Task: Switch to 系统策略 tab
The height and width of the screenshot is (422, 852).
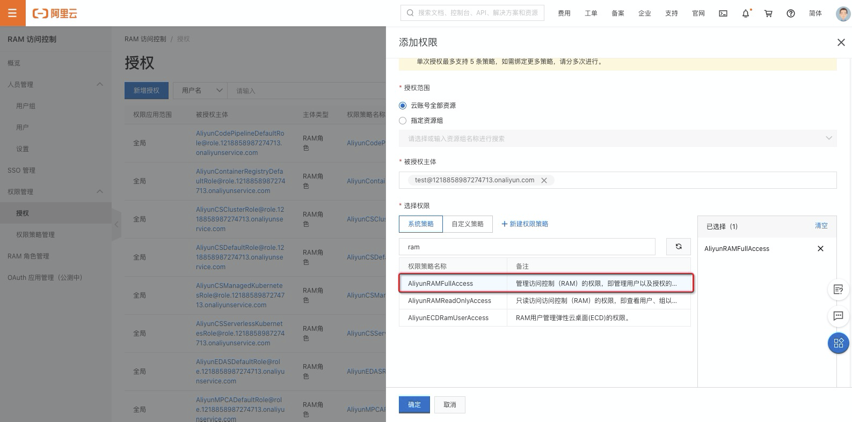Action: [421, 224]
